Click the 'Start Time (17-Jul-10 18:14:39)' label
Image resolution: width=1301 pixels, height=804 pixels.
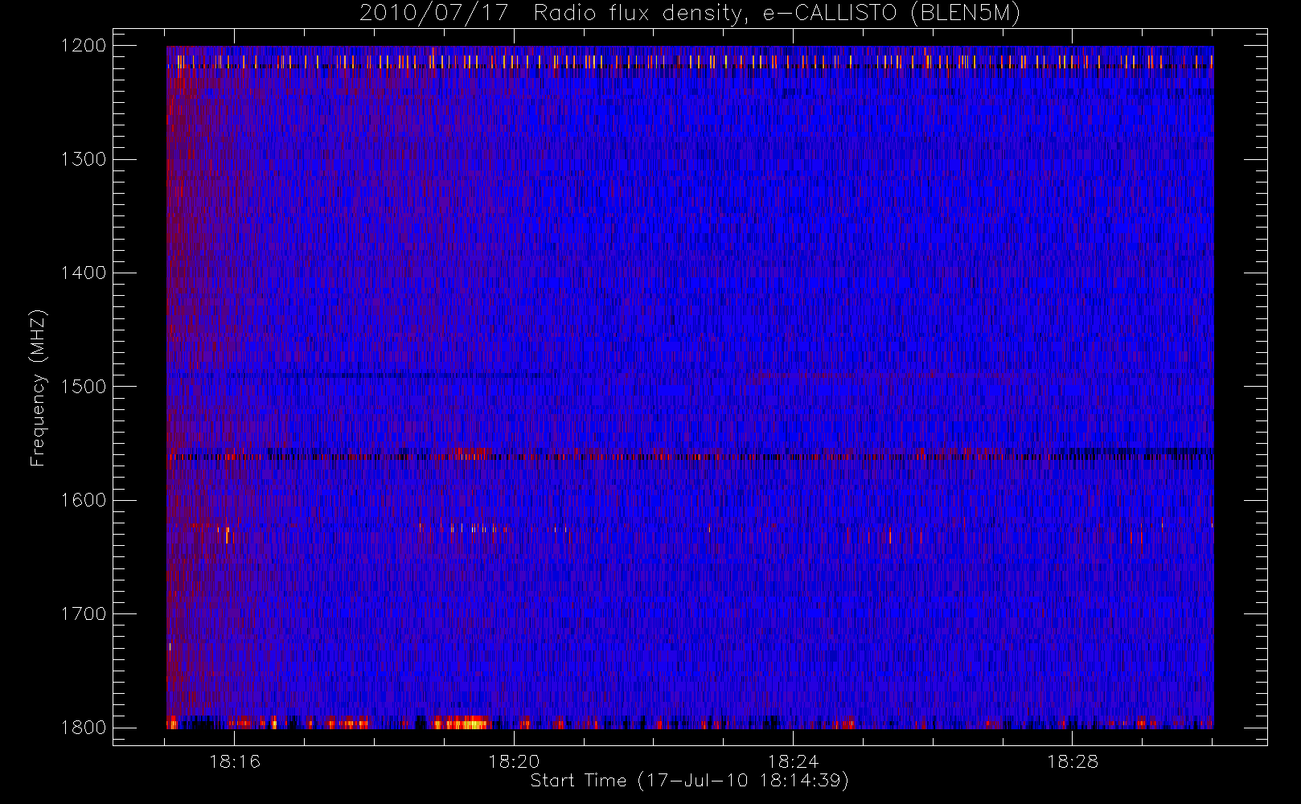pyautogui.click(x=690, y=781)
